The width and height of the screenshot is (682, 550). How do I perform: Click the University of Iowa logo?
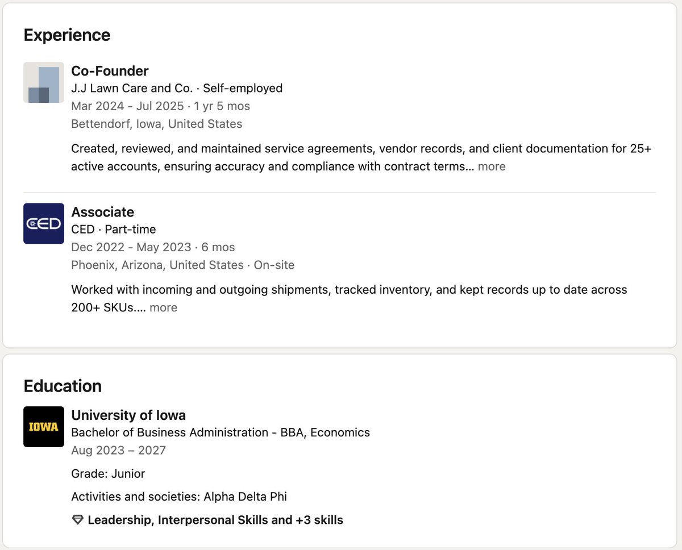(44, 427)
